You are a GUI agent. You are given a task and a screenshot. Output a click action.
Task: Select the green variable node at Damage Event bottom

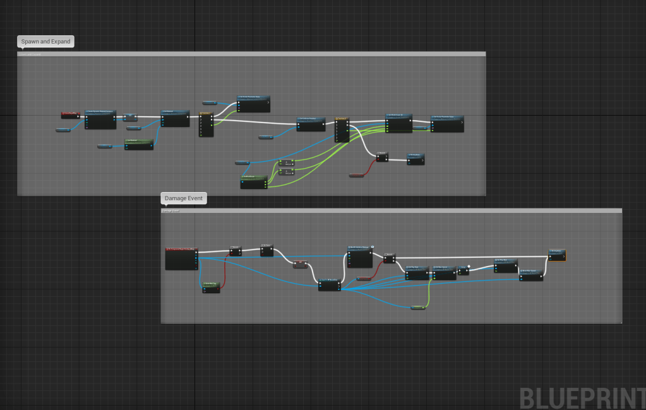coord(417,307)
